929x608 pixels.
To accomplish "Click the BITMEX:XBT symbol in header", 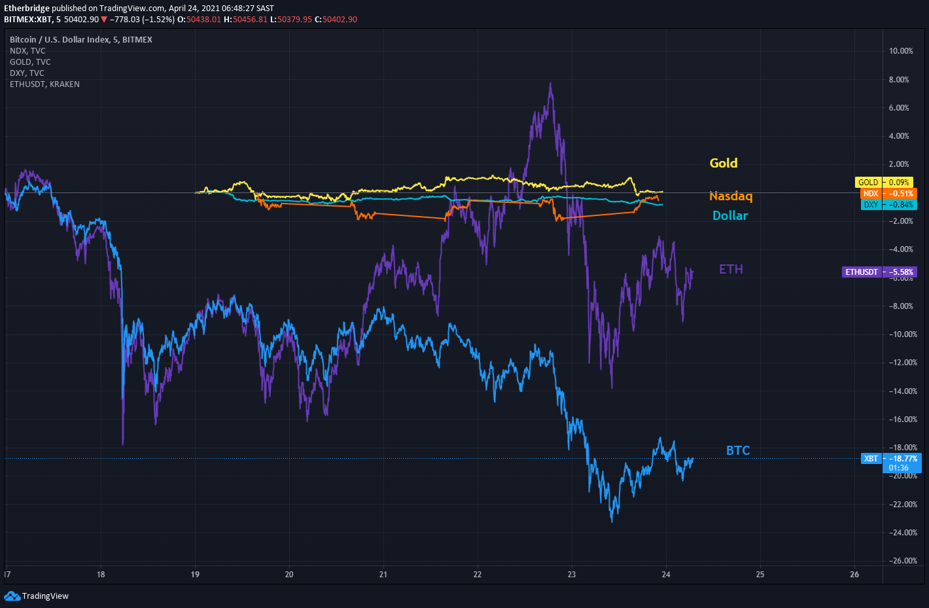I will point(28,20).
